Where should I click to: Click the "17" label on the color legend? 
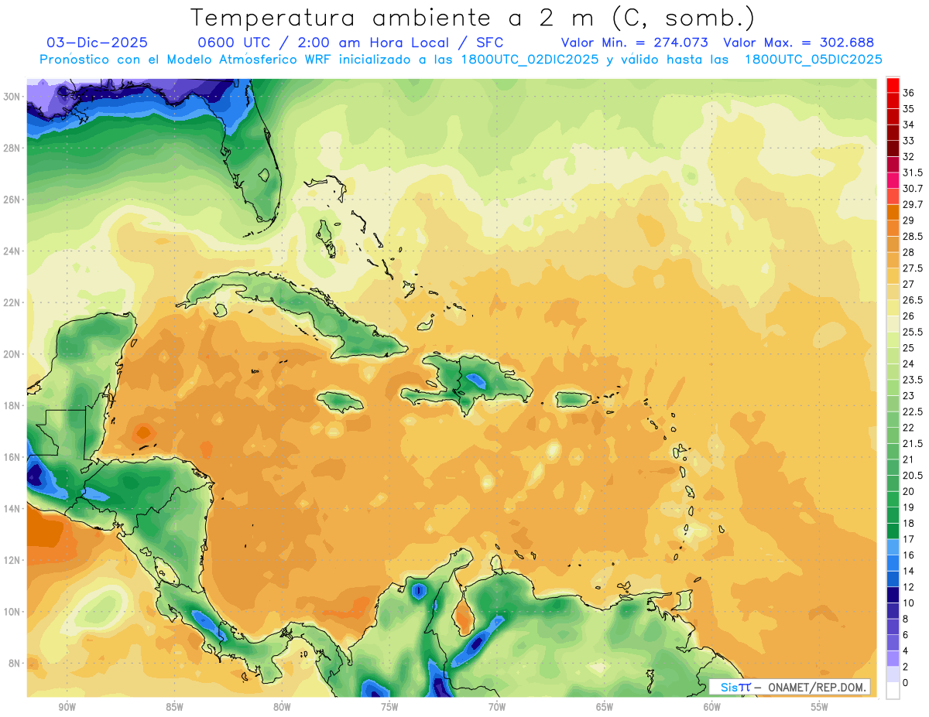coord(909,539)
